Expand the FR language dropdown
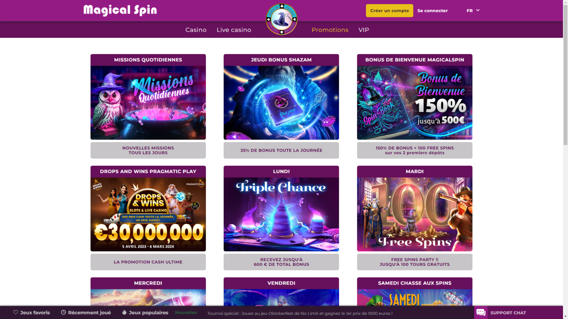 (x=473, y=10)
